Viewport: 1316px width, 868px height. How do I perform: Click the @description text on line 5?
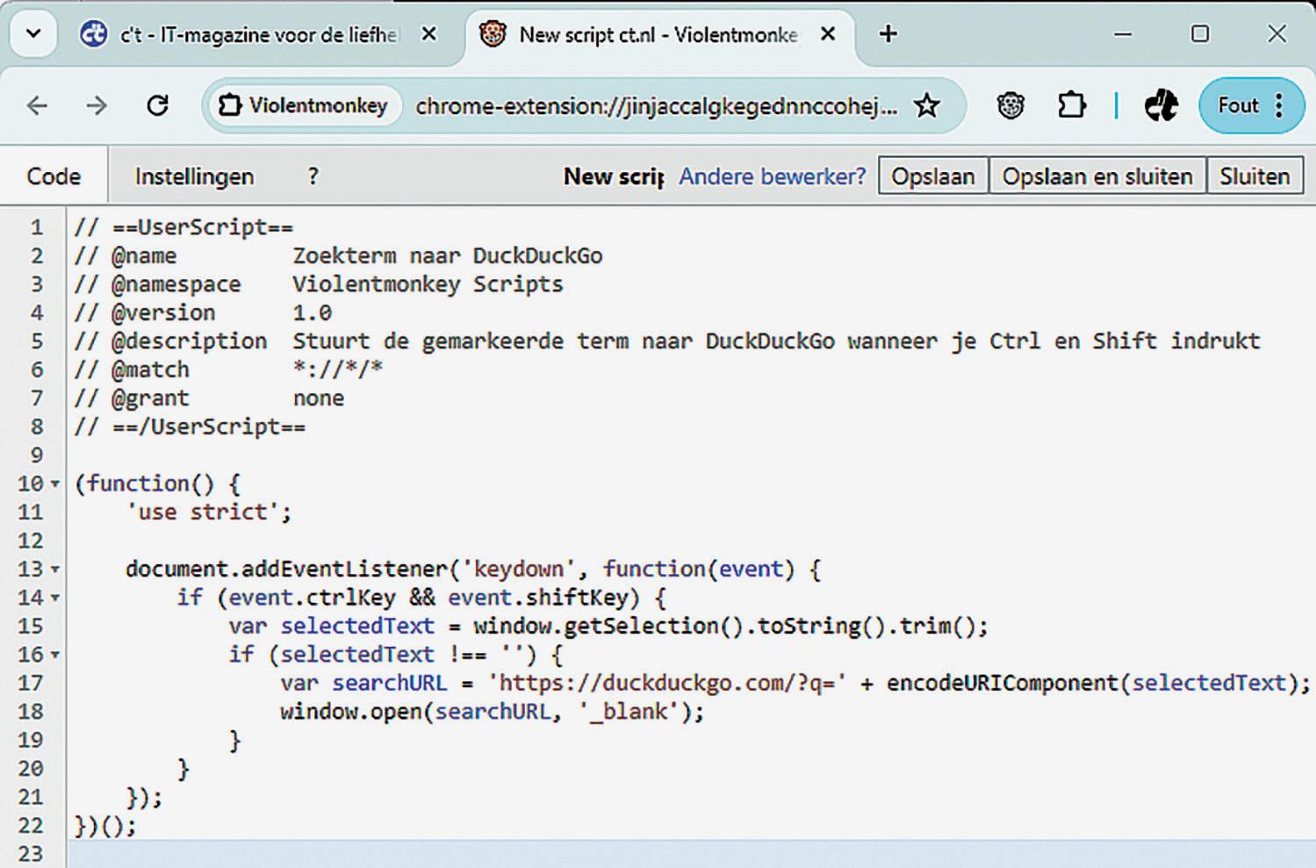click(x=776, y=341)
